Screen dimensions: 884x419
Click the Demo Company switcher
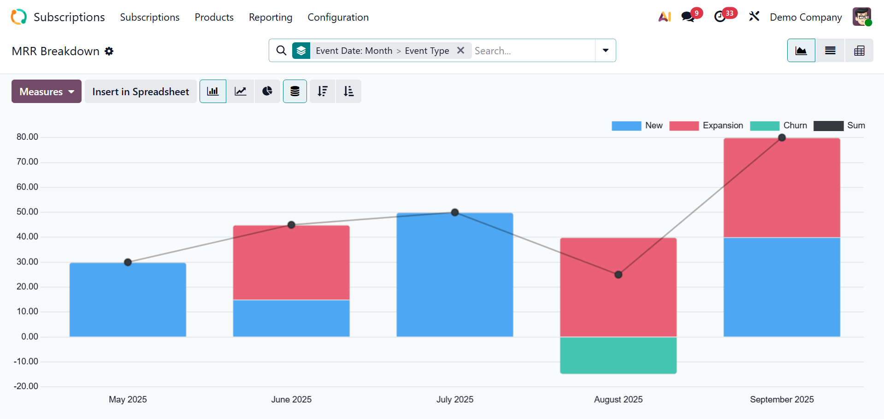(806, 17)
